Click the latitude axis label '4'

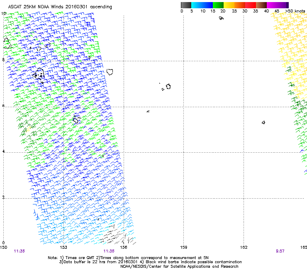(x=3, y=151)
